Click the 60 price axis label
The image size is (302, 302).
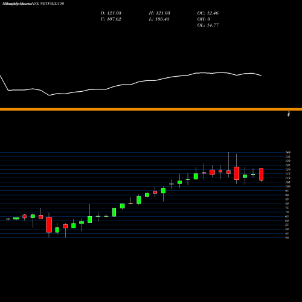click(x=287, y=220)
